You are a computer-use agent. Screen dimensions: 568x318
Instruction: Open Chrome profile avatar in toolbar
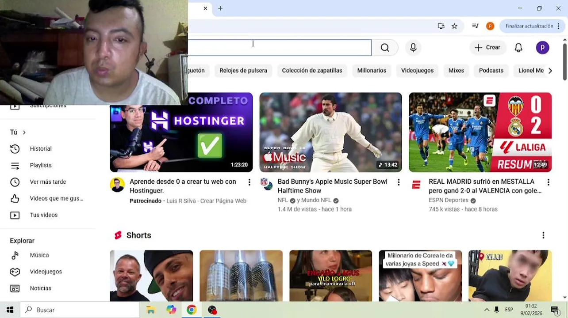490,26
